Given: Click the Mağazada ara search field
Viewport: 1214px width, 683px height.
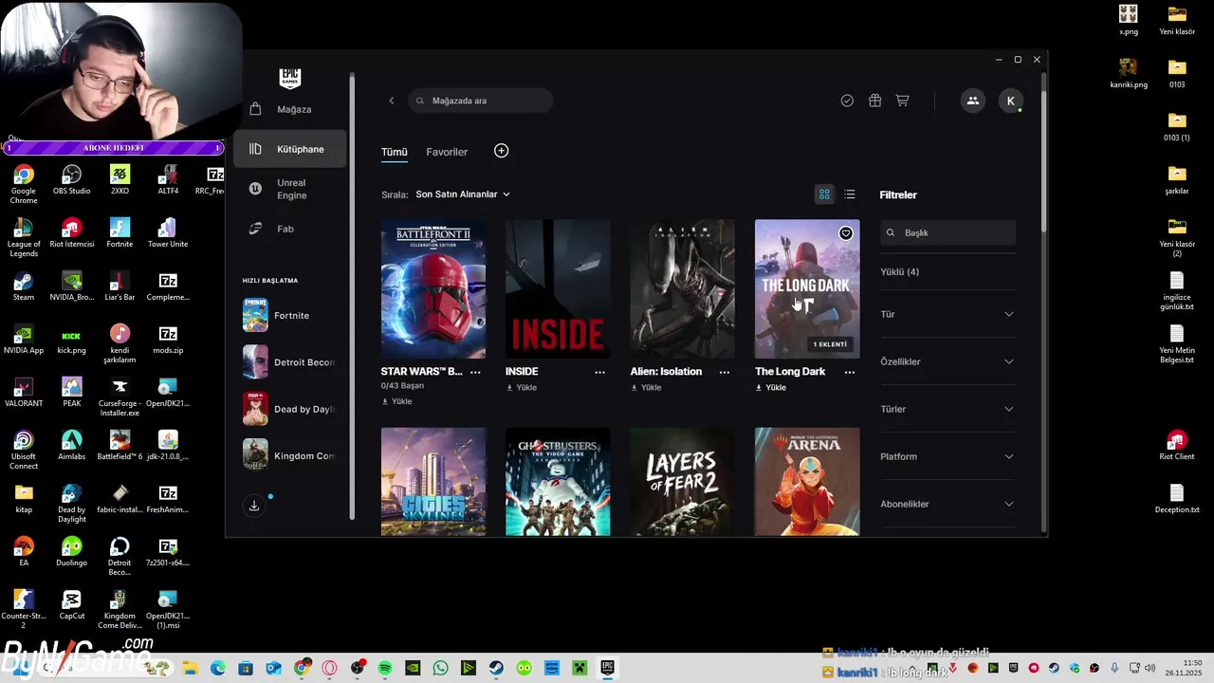Looking at the screenshot, I should tap(481, 101).
